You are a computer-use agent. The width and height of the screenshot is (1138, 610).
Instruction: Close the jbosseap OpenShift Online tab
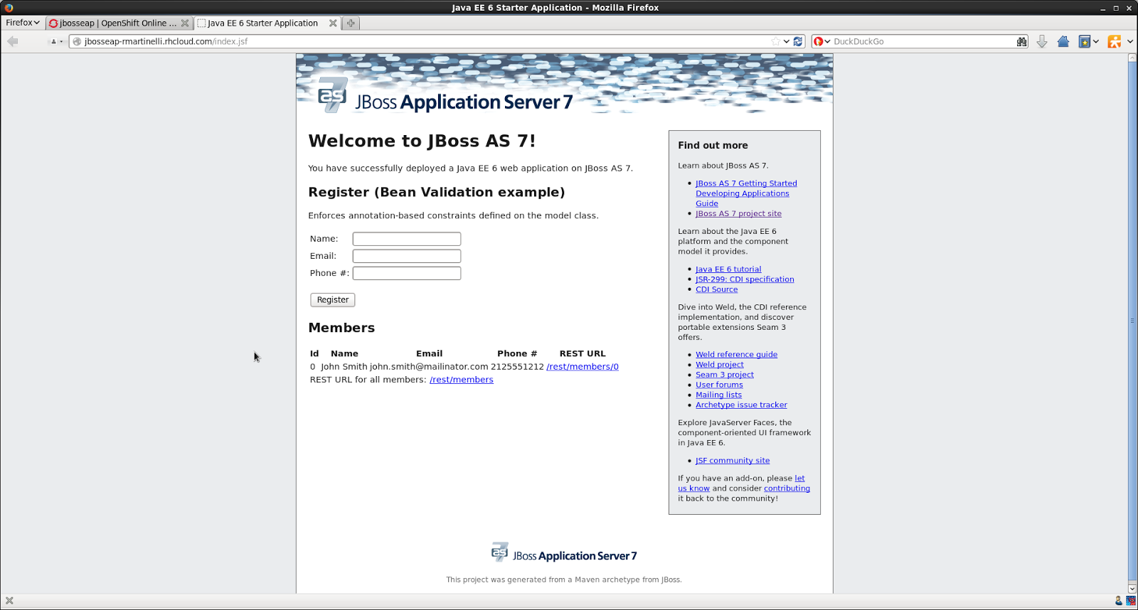point(185,23)
